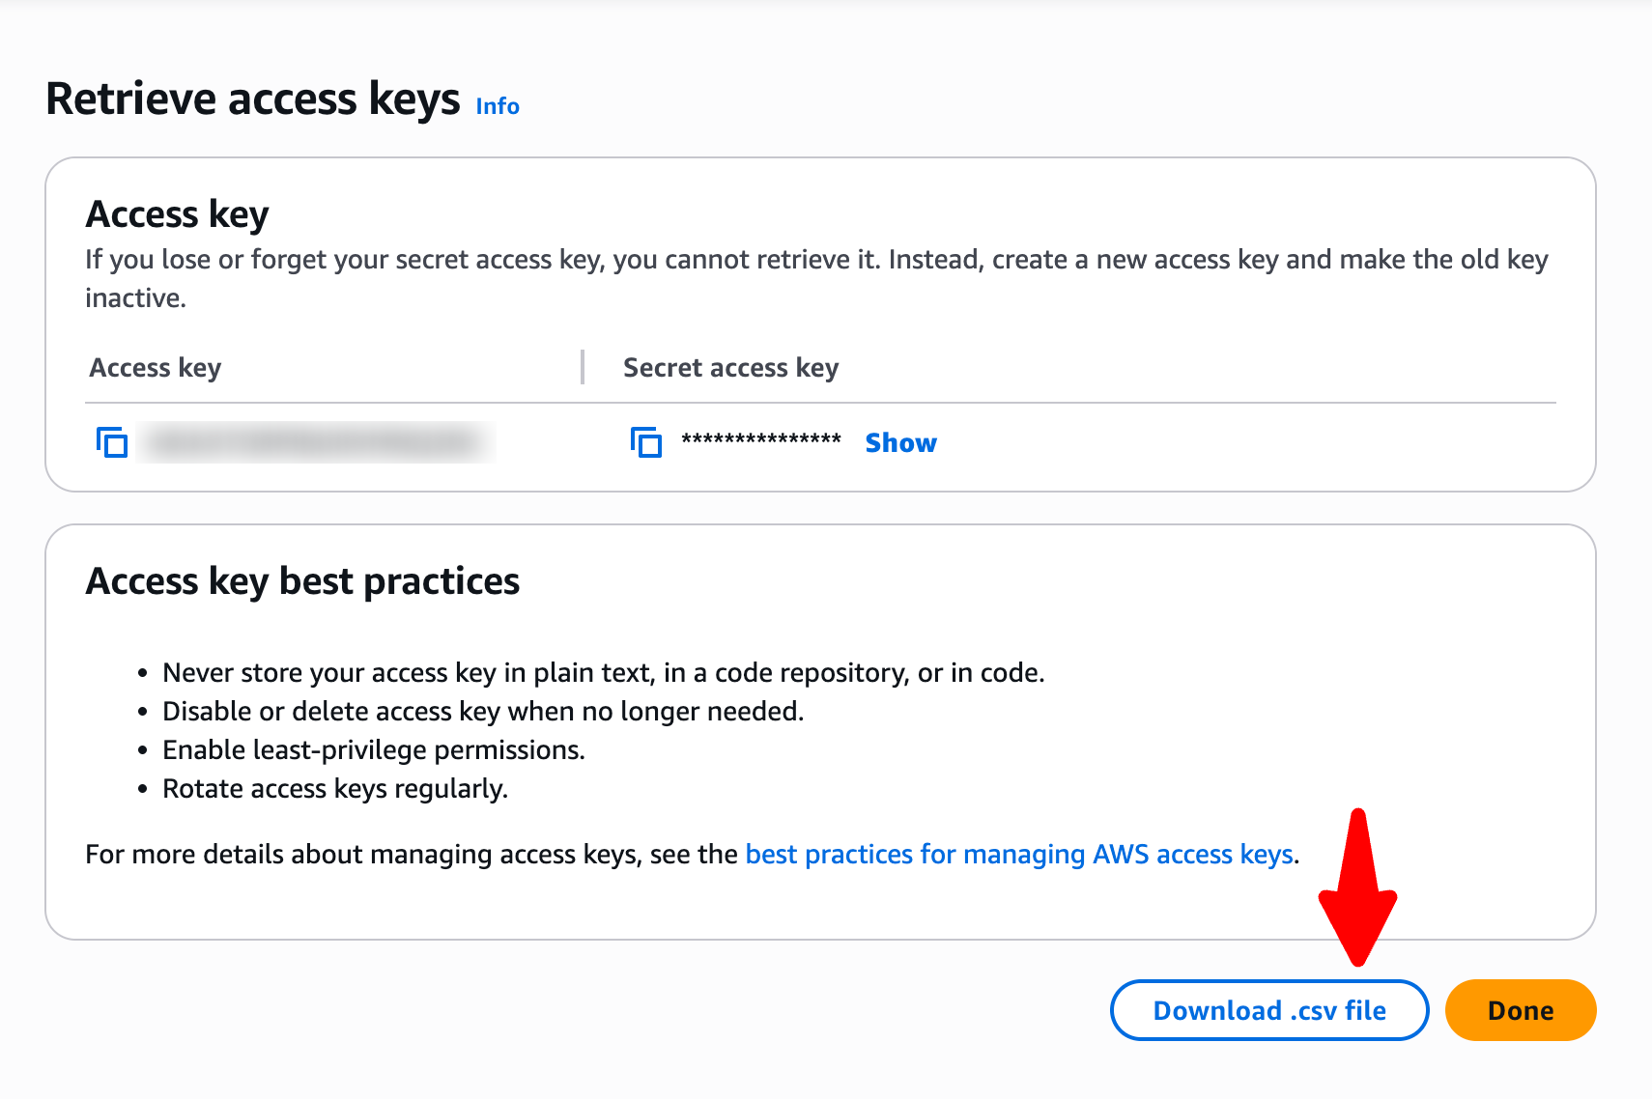Show the hidden secret access key
This screenshot has height=1099, width=1652.
point(900,442)
